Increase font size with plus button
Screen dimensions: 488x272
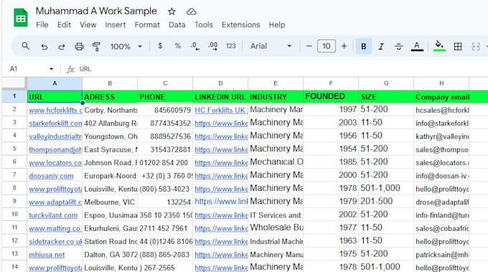[x=344, y=47]
